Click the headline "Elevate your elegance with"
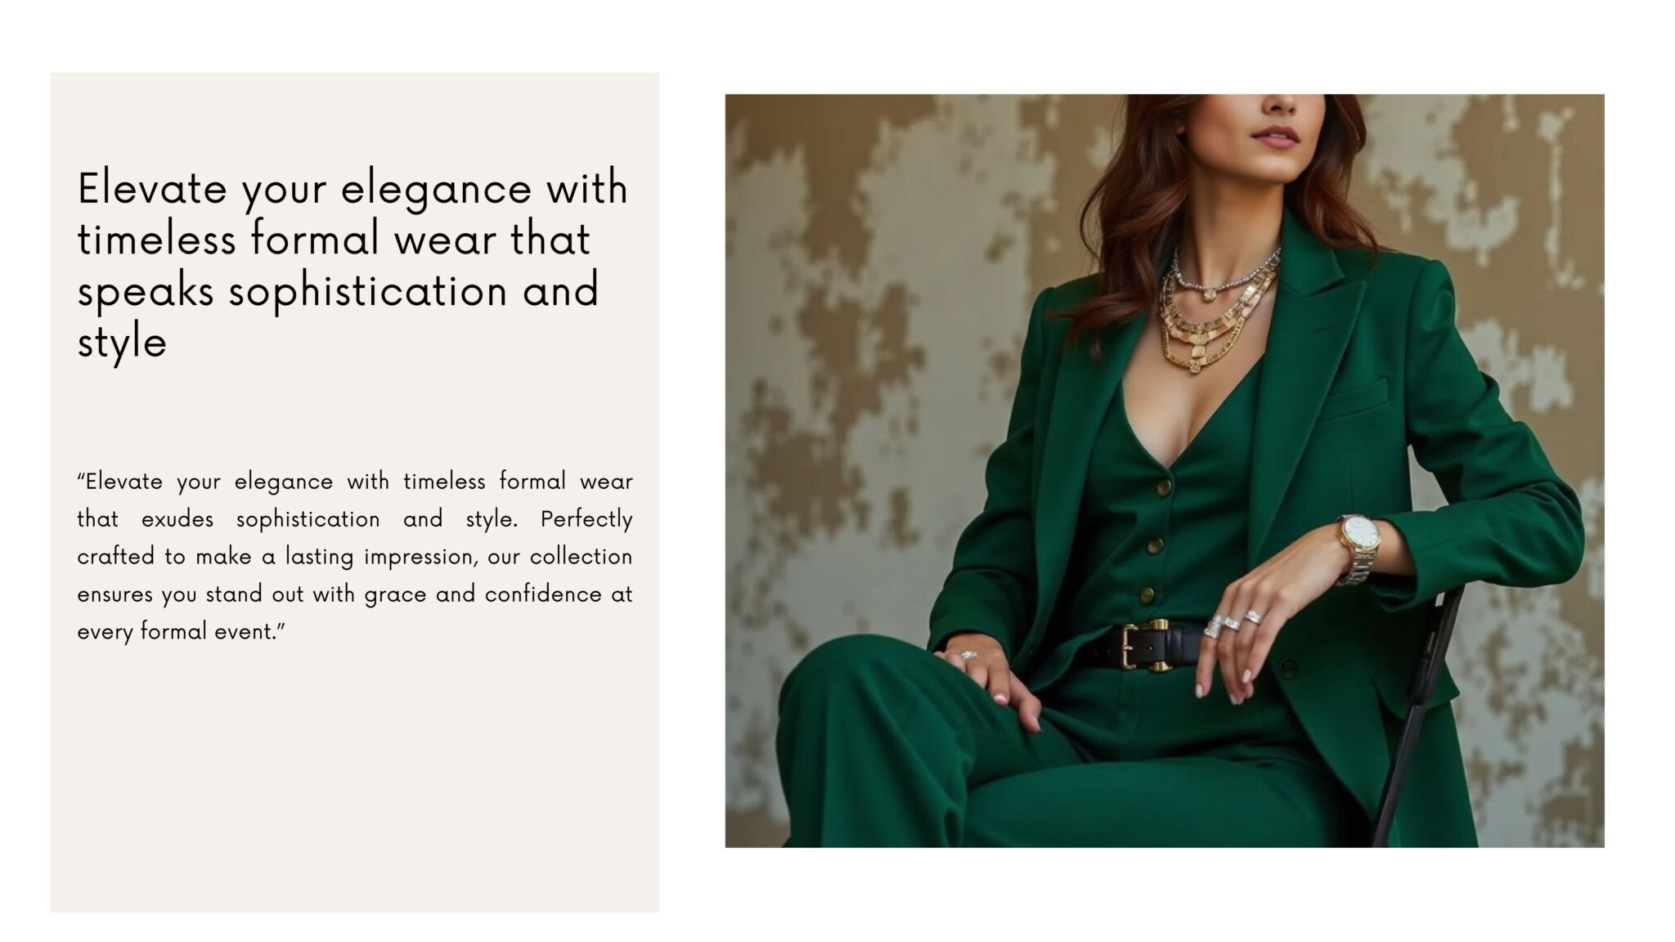Viewport: 1675px width, 942px height. pos(353,189)
